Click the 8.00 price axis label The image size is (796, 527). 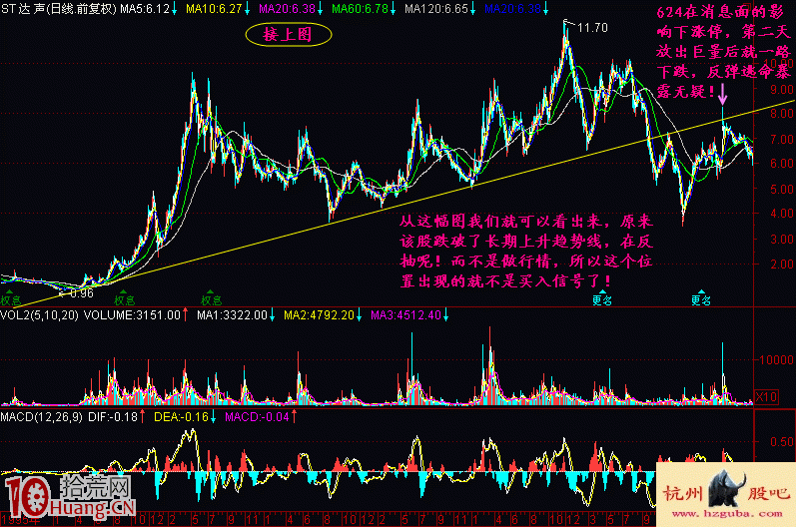click(x=782, y=114)
